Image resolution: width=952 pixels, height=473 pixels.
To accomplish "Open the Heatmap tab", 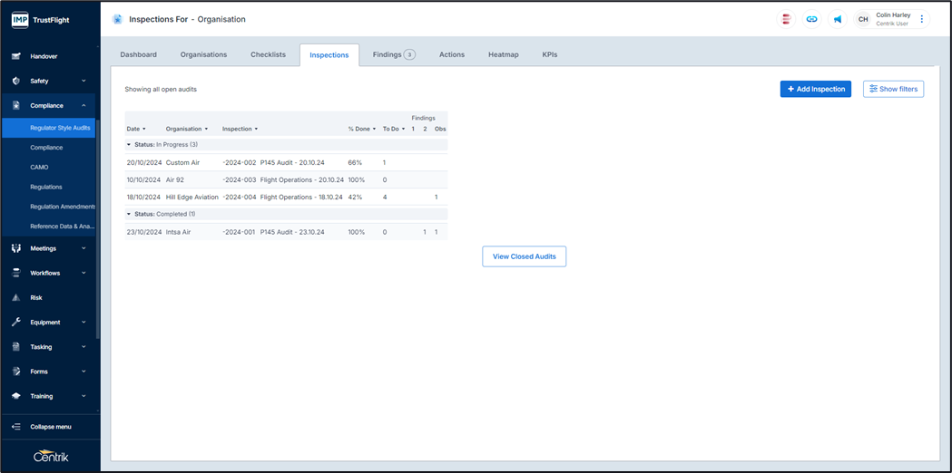I will [x=503, y=54].
